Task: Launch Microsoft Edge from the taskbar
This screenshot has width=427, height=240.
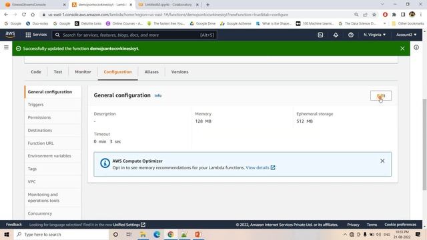Action: (x=157, y=234)
